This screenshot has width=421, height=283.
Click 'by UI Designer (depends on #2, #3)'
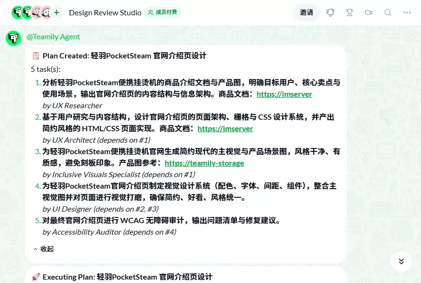[x=101, y=209]
